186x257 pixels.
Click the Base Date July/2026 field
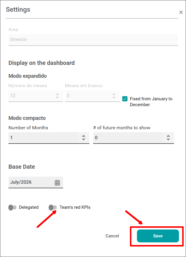[x=36, y=182]
